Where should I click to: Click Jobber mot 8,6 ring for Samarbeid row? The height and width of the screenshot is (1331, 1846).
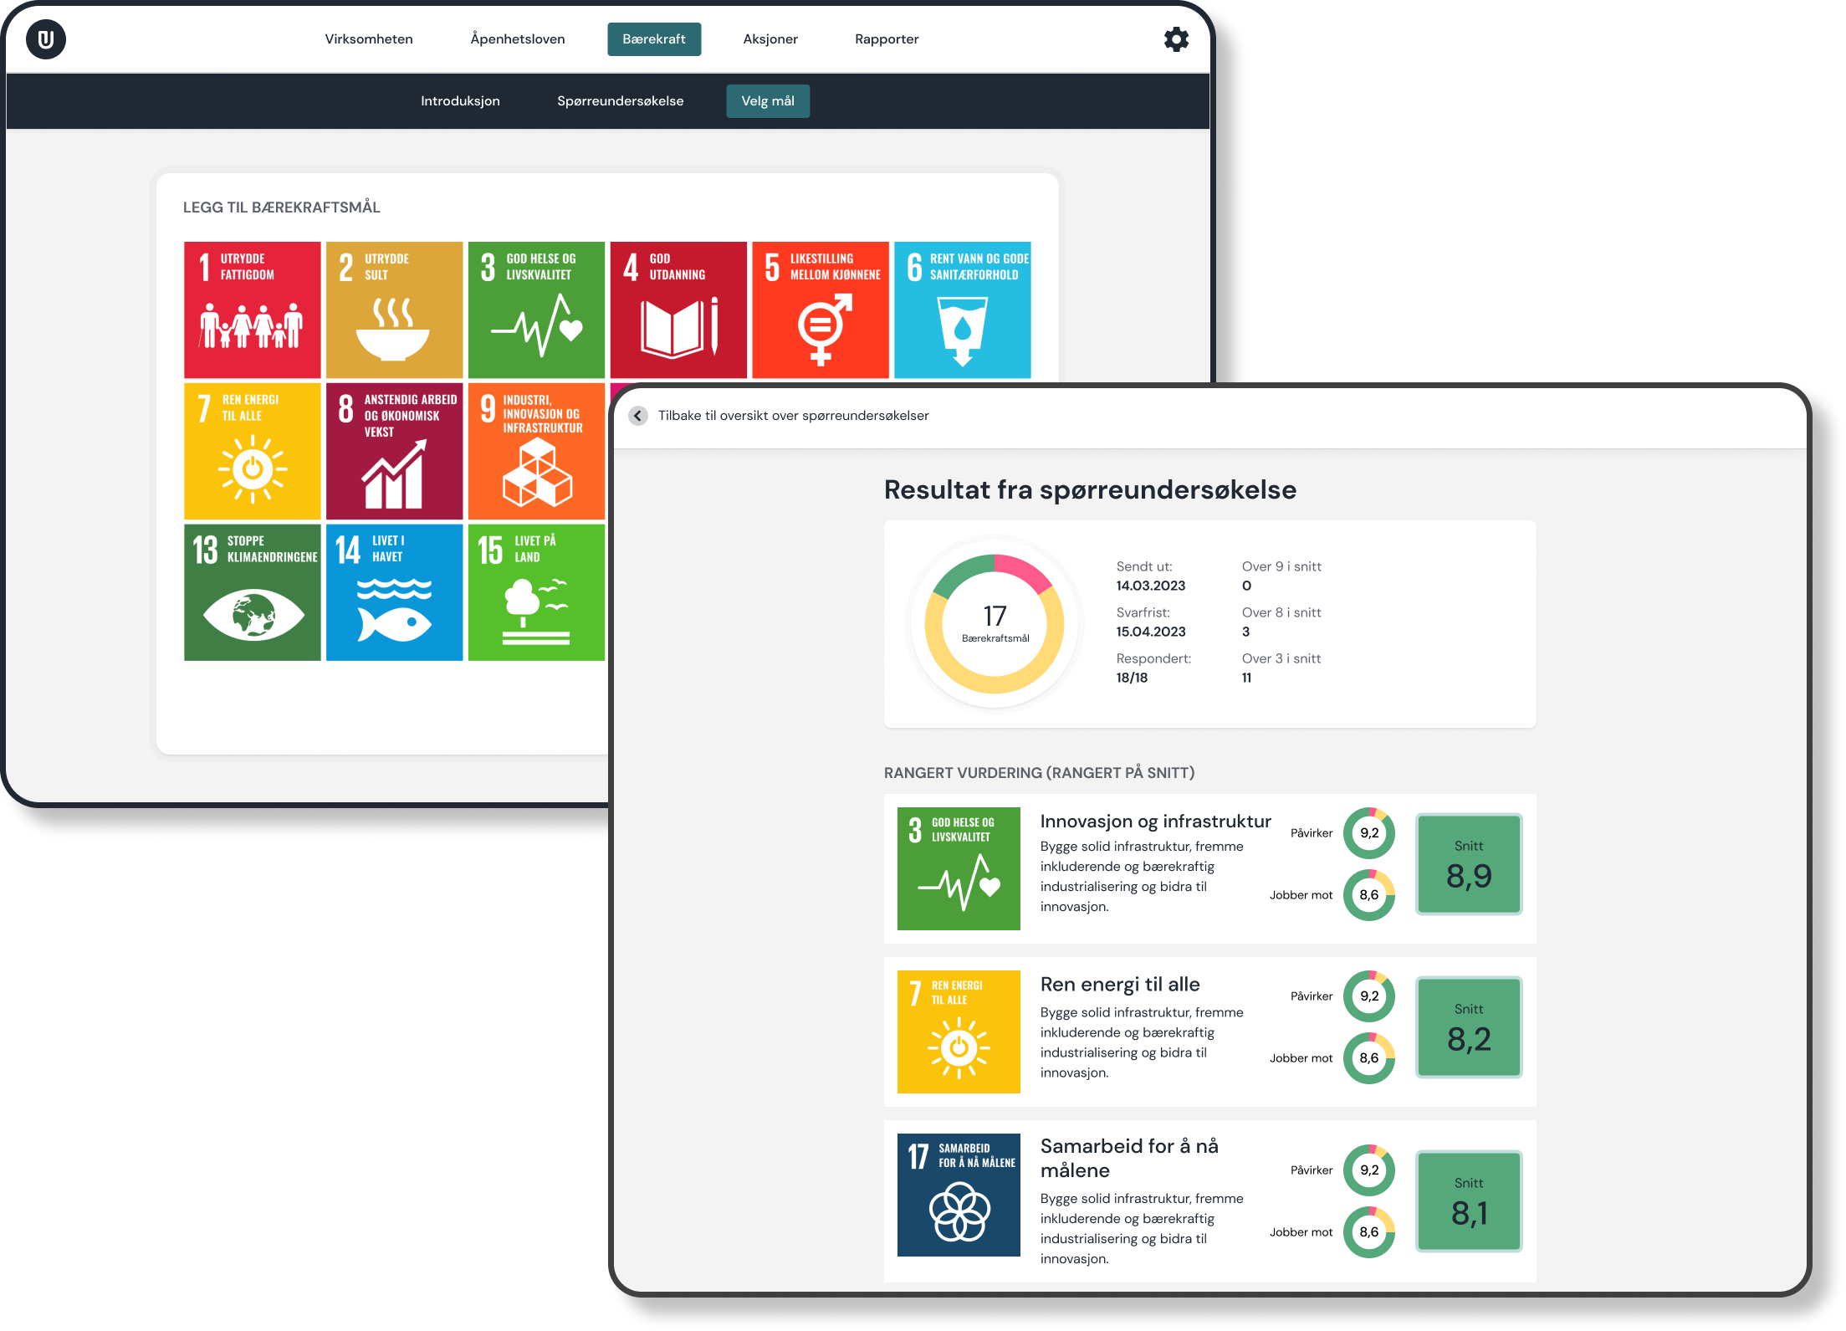pos(1369,1232)
